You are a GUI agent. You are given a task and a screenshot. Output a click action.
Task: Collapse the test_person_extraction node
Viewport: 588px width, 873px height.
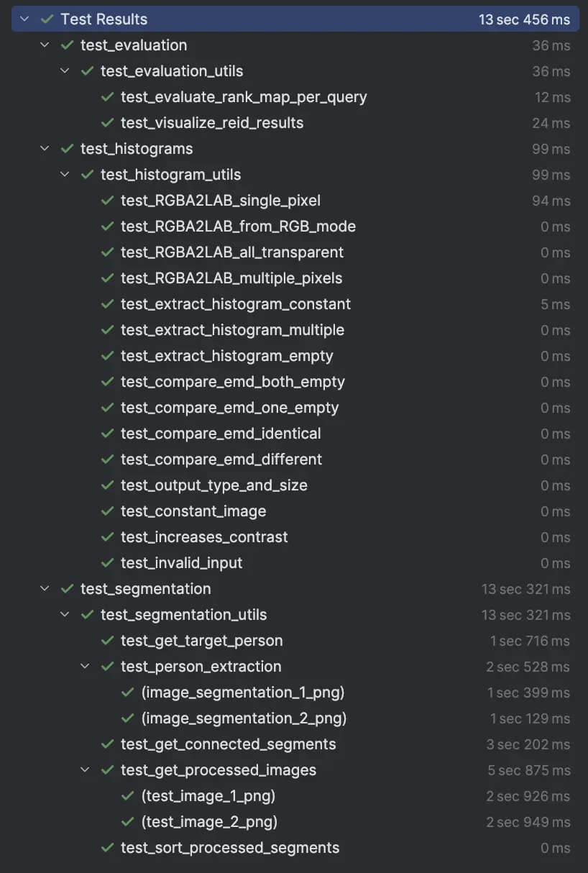[x=86, y=667]
